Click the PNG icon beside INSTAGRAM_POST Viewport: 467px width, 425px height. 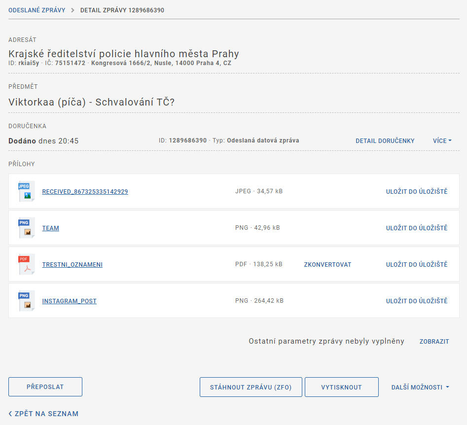(26, 301)
